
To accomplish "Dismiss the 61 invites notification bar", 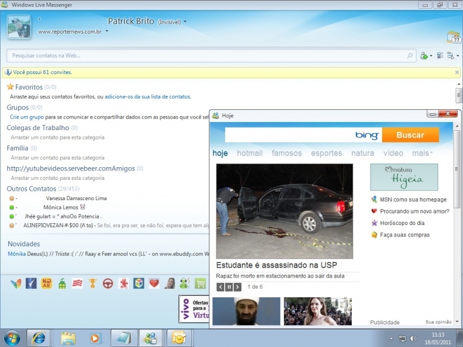I will tap(457, 72).
